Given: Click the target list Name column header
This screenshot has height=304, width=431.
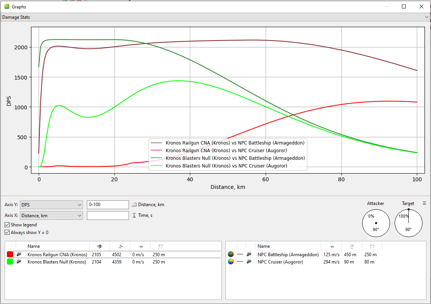Looking at the screenshot, I should pos(288,246).
